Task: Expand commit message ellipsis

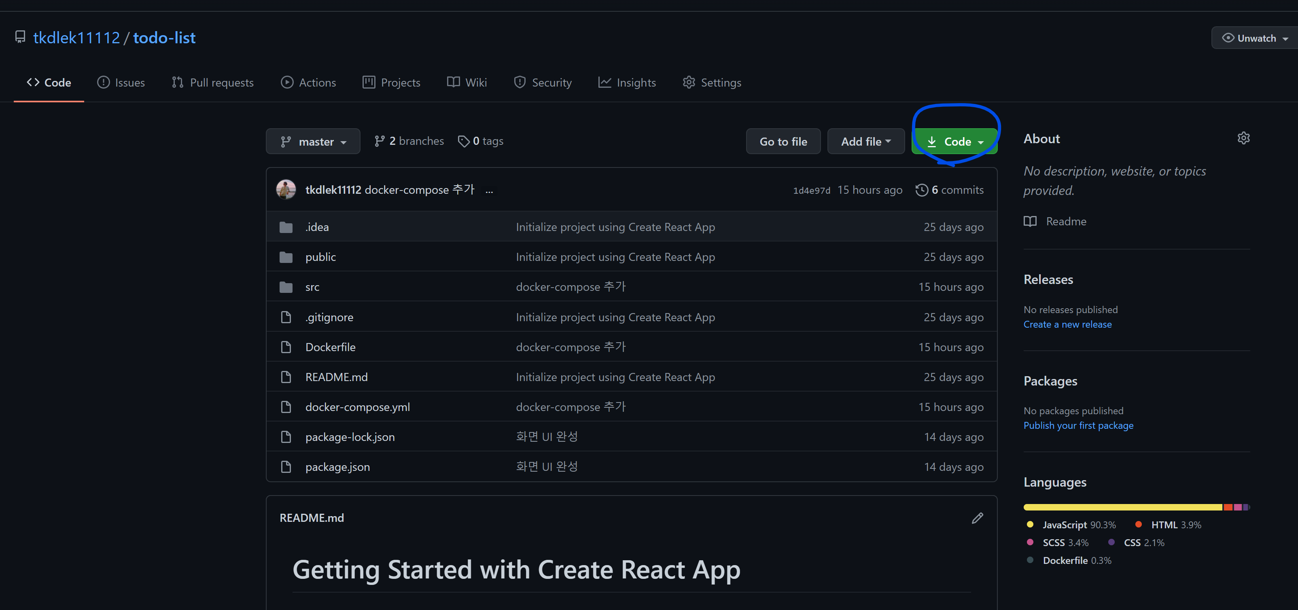Action: click(489, 191)
